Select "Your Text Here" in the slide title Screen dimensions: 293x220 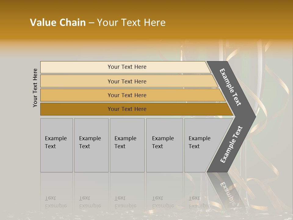point(131,22)
